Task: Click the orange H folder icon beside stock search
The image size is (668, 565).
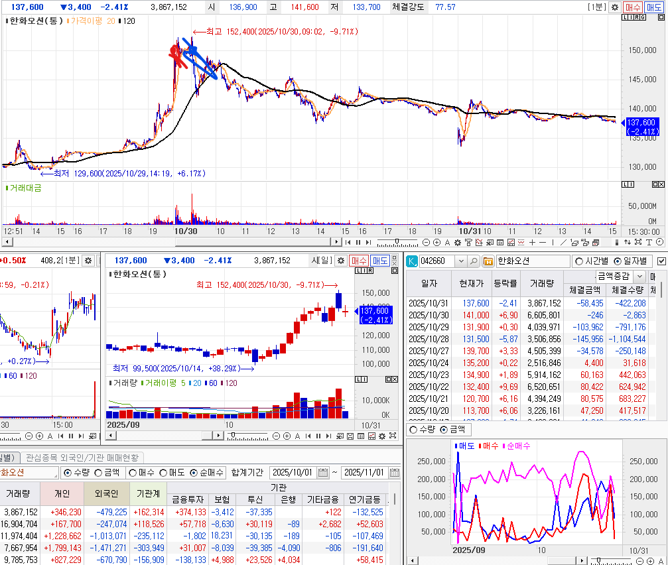Action: click(x=488, y=261)
